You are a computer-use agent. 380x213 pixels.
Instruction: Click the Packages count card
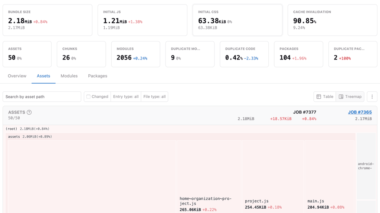299,54
